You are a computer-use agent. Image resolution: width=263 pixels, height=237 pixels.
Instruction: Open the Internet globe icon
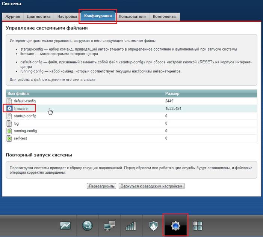click(x=87, y=225)
